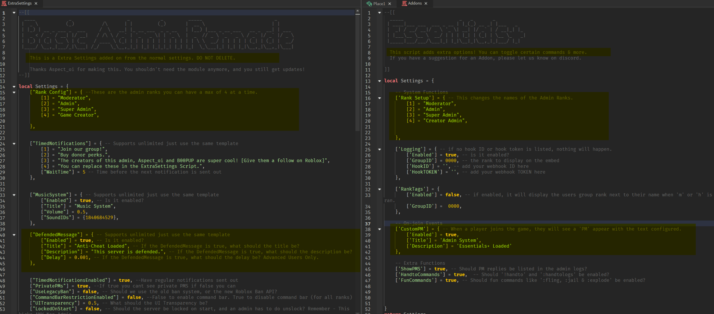The height and width of the screenshot is (314, 714).
Task: Click the "-- On-join Events" comment in Addons
Action: (419, 223)
